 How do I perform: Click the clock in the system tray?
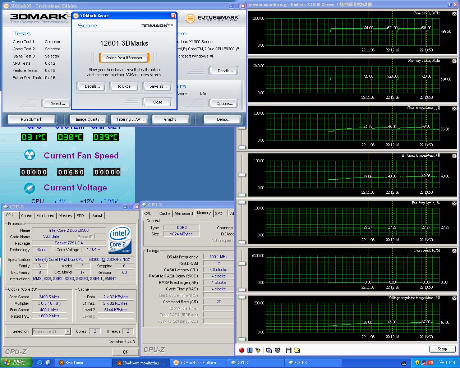[446, 363]
